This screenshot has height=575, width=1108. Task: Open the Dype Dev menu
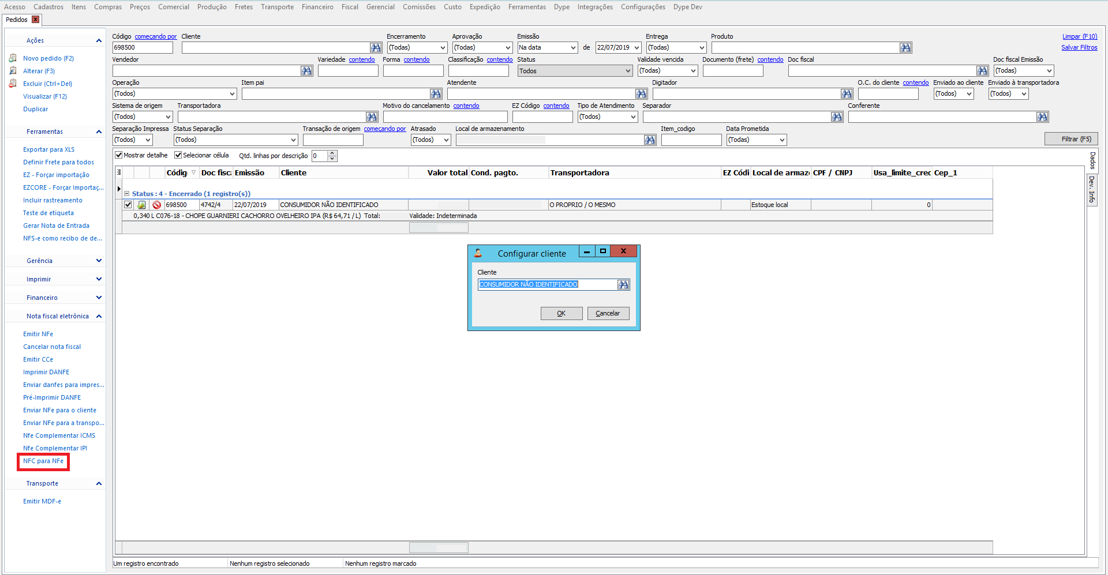[688, 7]
